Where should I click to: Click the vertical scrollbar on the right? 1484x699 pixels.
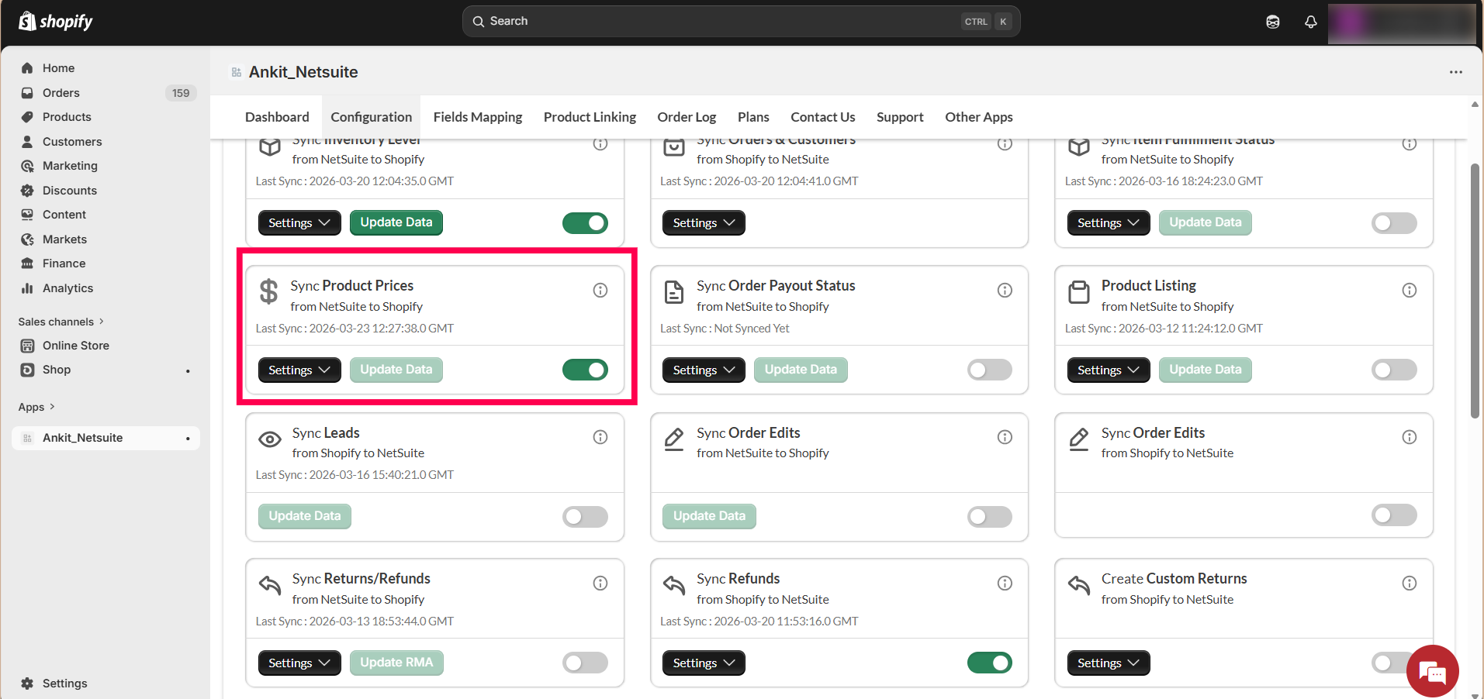point(1474,291)
